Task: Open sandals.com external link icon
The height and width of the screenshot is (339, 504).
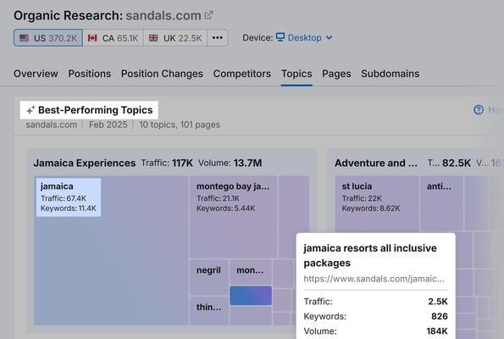Action: point(209,15)
